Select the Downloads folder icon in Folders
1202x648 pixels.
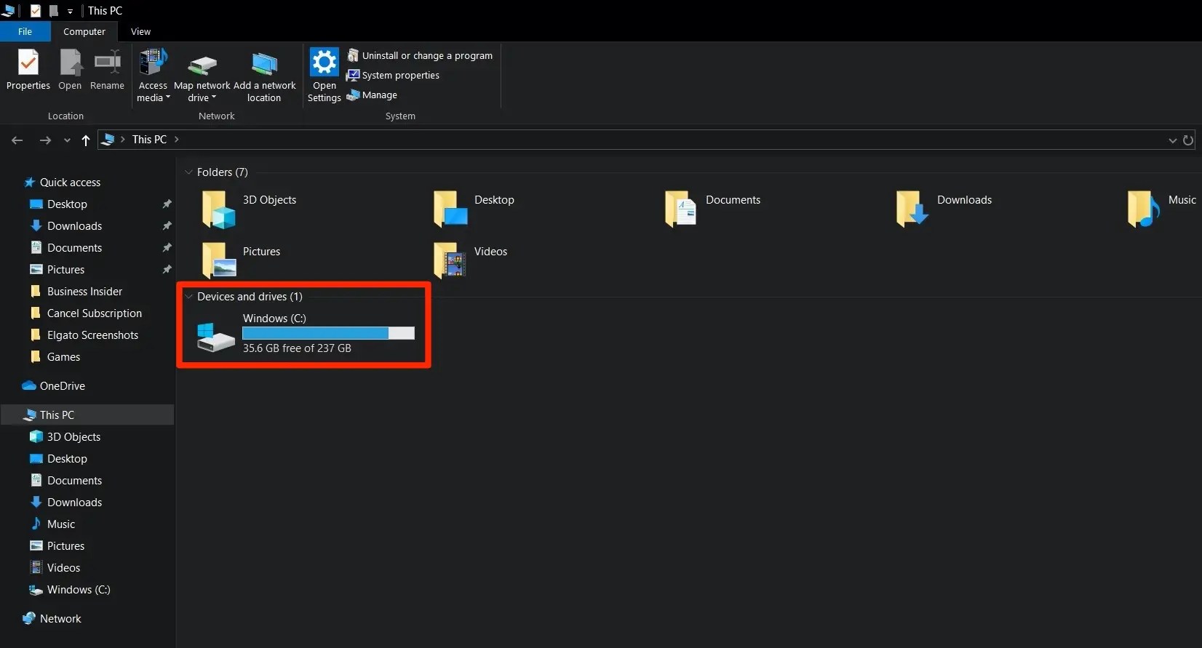(912, 209)
